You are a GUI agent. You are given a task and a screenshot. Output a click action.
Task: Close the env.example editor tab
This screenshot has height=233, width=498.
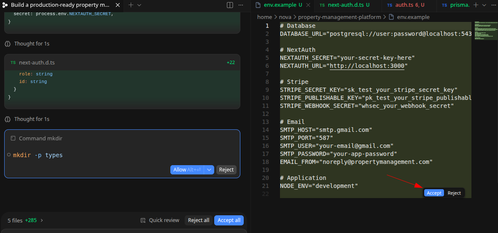pos(308,5)
